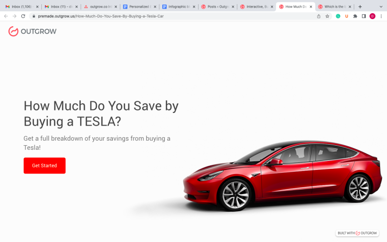The width and height of the screenshot is (387, 242).
Task: Share this page via share icon
Action: [x=318, y=16]
